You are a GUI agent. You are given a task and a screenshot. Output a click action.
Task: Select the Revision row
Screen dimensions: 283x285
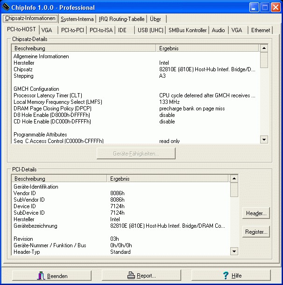121,239
